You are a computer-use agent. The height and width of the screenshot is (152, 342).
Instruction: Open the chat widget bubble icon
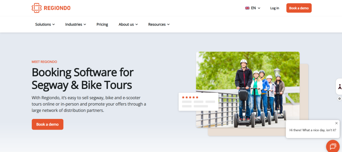[333, 146]
